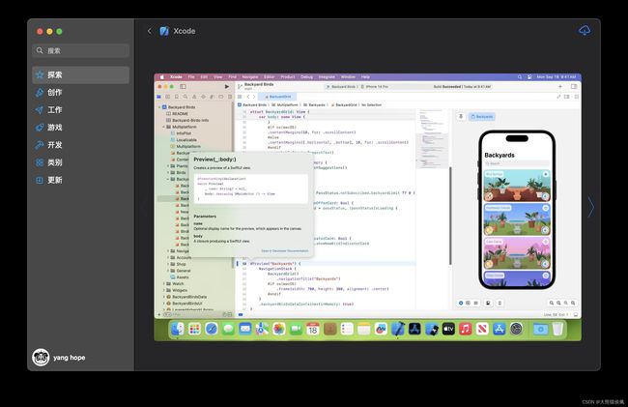Open Navigate menu in Xcode screenshot
The width and height of the screenshot is (628, 407).
(x=250, y=77)
